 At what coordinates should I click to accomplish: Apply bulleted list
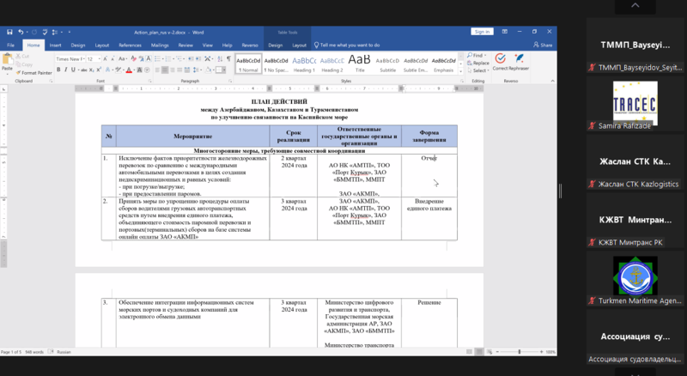click(x=159, y=58)
